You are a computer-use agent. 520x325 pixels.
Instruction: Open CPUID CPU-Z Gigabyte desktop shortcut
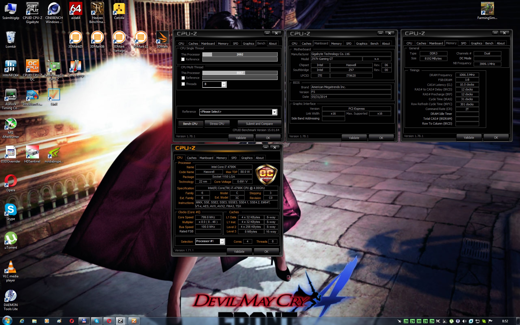point(32,12)
